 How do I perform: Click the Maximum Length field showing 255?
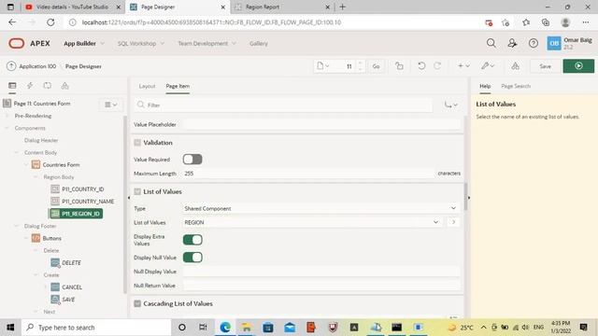[x=308, y=174]
